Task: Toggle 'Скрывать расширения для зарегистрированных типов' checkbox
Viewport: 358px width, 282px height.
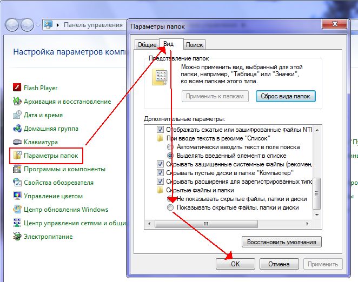Action: 160,182
